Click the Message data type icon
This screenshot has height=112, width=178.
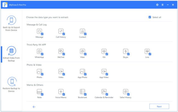click(39, 31)
